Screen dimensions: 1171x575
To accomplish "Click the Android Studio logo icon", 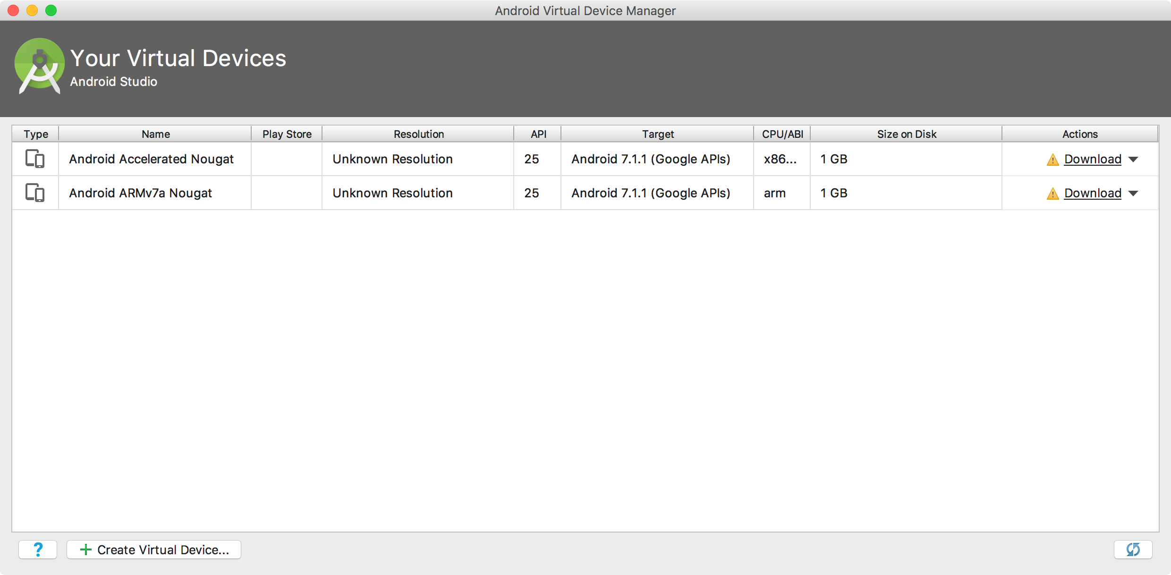I will (39, 66).
